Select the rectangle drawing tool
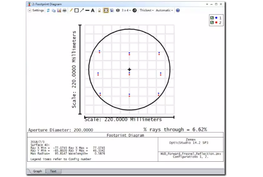Screen dimensions: 263x177 [76, 11]
